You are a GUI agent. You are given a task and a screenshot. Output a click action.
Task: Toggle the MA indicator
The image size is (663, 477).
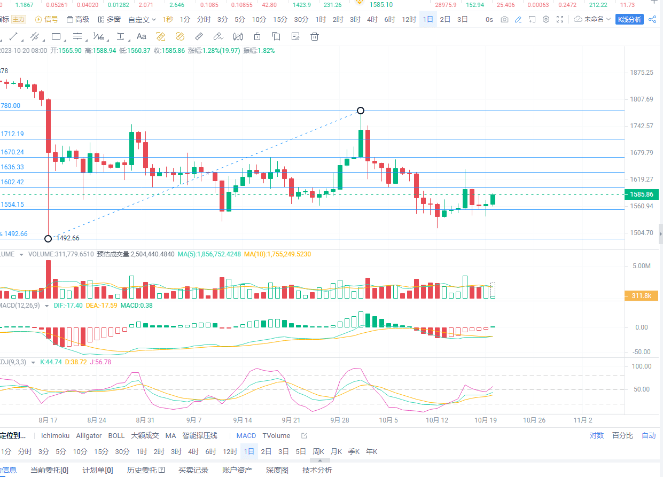[170, 435]
